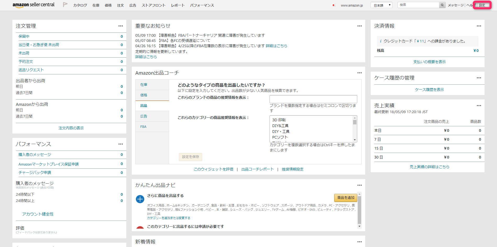Click the flag icon beside seller central logo
The height and width of the screenshot is (247, 497).
click(x=65, y=4)
